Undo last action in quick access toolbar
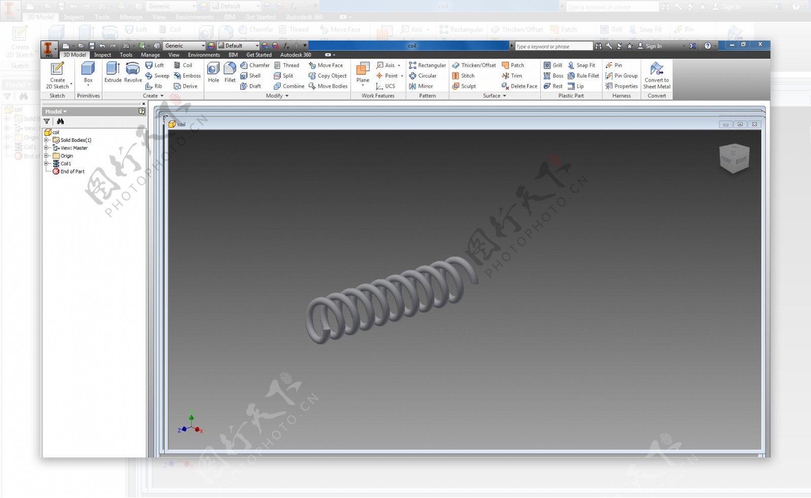The height and width of the screenshot is (498, 811). [x=102, y=46]
